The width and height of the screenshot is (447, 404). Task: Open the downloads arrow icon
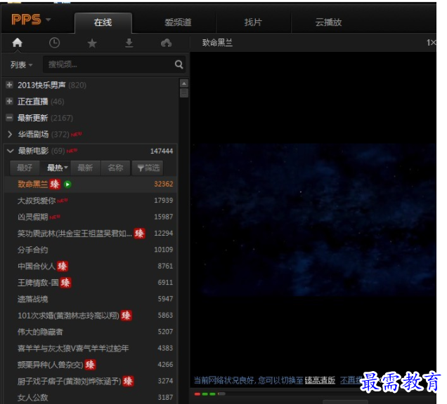129,43
